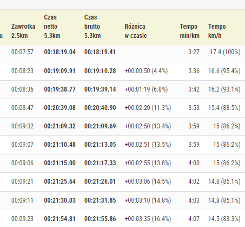Select gross time 00:19:10.28 cell
245x227 pixels.
pyautogui.click(x=100, y=71)
